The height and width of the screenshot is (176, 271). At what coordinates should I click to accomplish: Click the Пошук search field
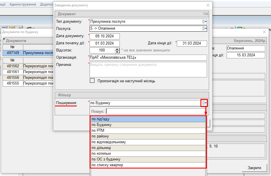tap(156, 111)
